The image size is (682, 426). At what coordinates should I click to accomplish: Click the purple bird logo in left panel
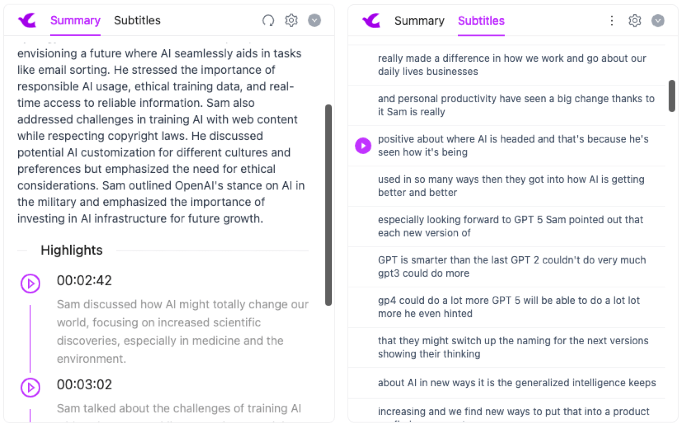[27, 20]
